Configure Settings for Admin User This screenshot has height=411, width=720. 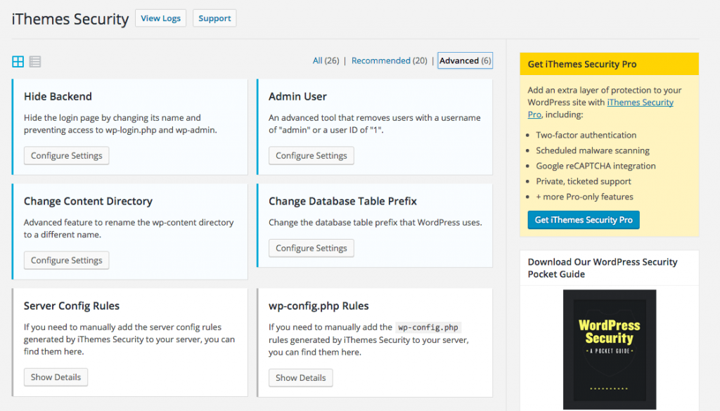311,156
